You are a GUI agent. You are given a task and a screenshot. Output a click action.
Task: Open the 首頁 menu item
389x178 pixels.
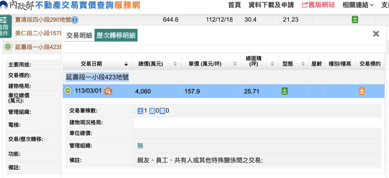234,5
